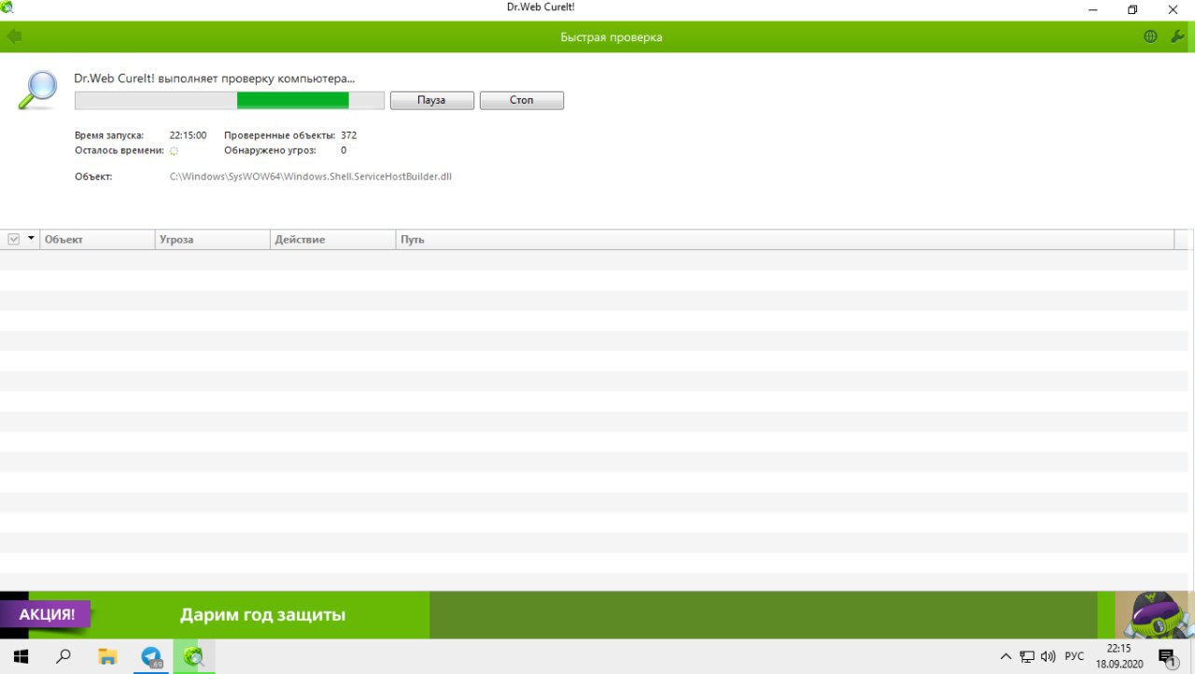The width and height of the screenshot is (1195, 674).
Task: Open the Windows Start menu
Action: tap(21, 656)
